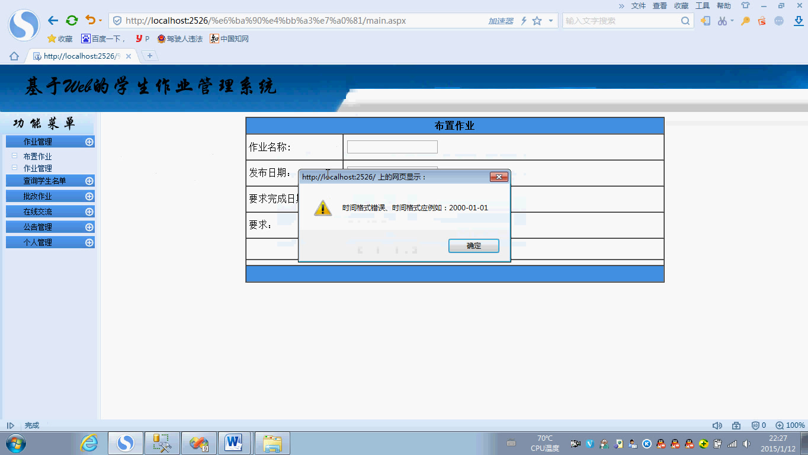This screenshot has height=455, width=808.
Task: Click the send-to-phone icon
Action: [706, 21]
